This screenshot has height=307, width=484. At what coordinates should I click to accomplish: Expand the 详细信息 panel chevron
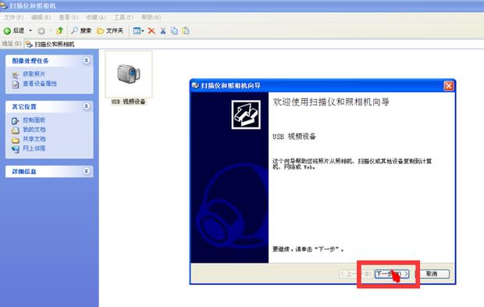[87, 171]
